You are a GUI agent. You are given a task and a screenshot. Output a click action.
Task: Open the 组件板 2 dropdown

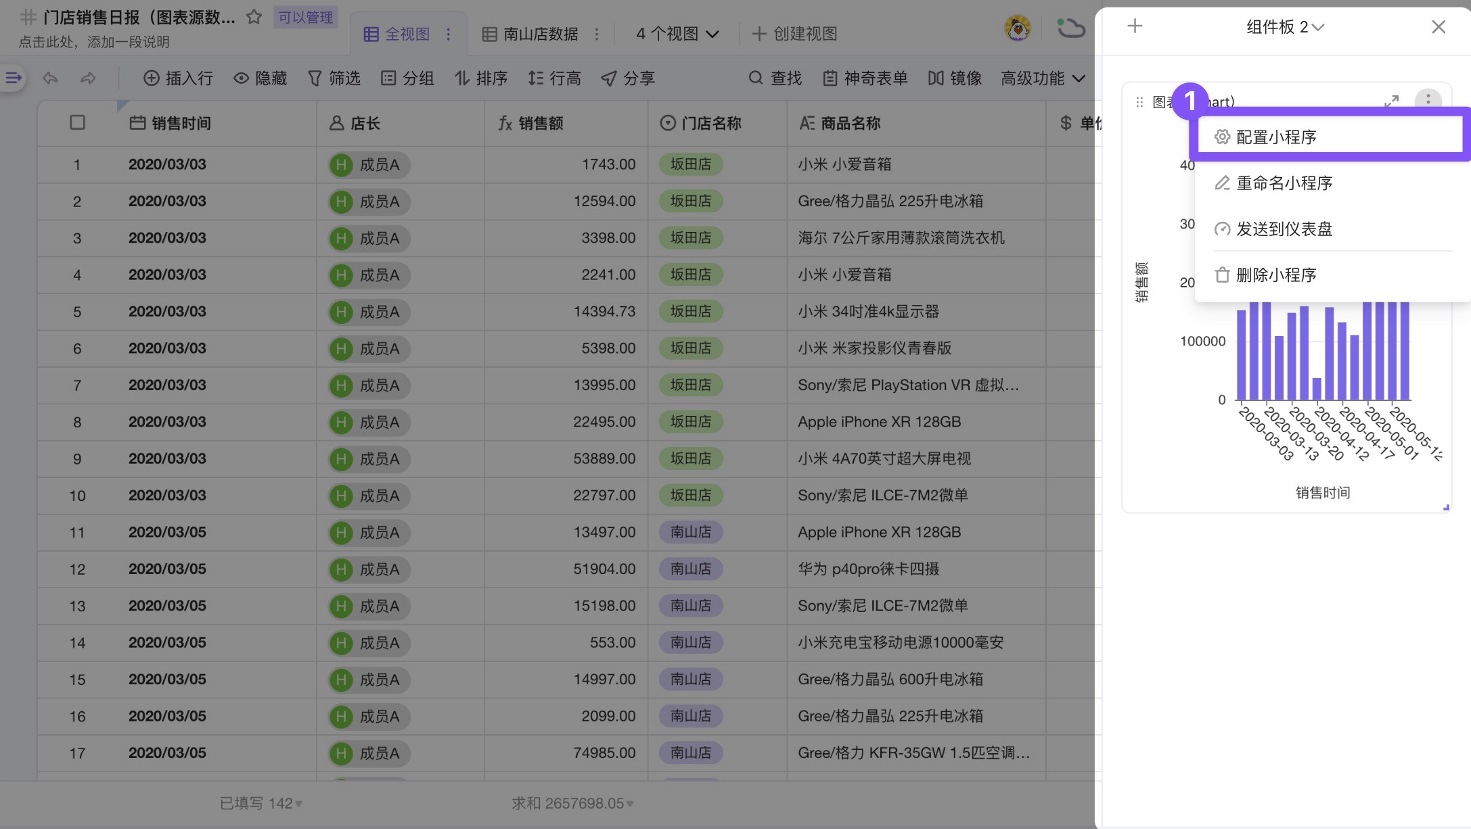coord(1285,27)
